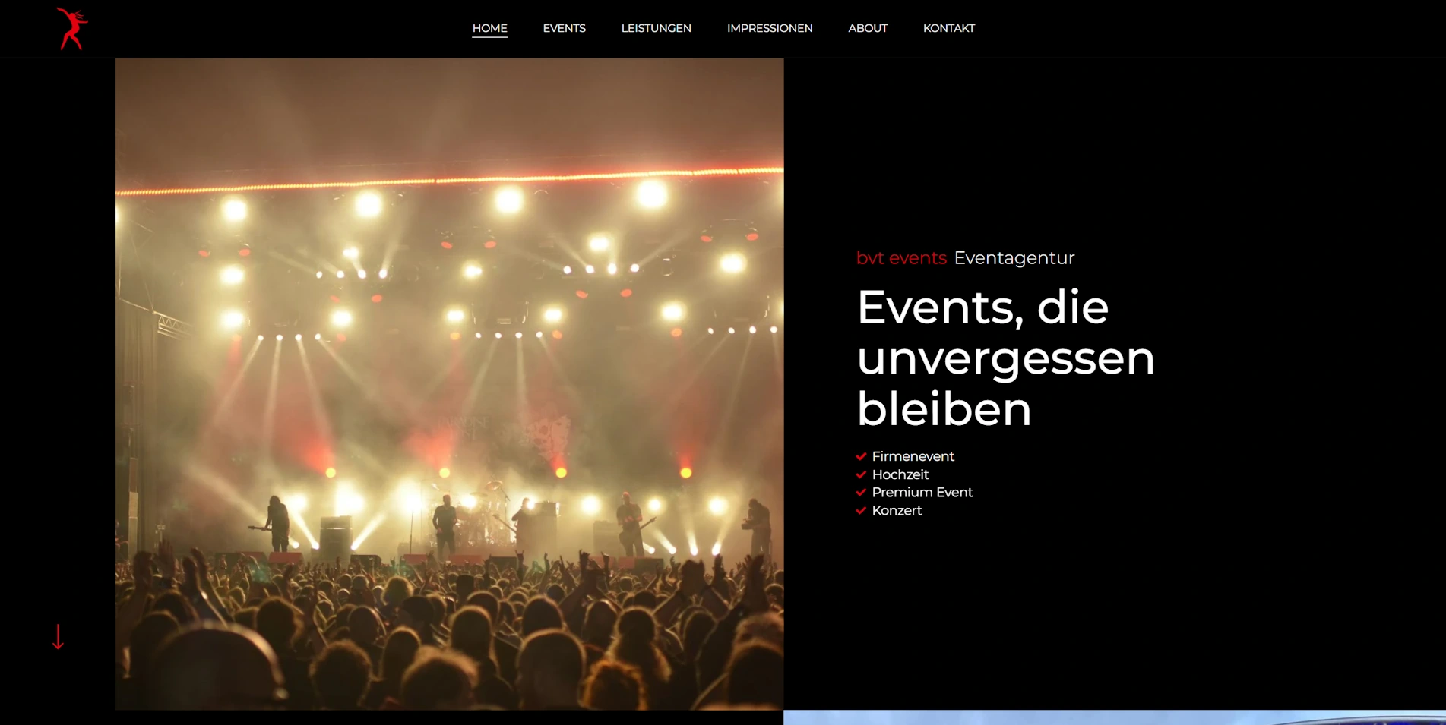Open the HOME menu item
This screenshot has height=725, width=1446.
[x=489, y=28]
